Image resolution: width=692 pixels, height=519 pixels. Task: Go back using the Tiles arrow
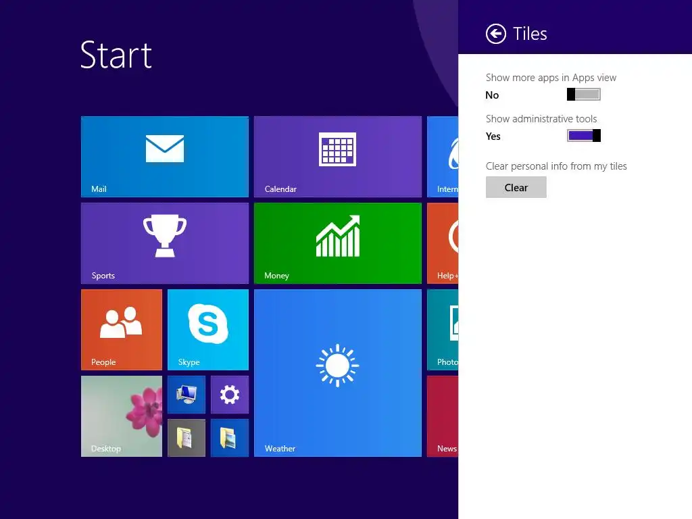[495, 34]
